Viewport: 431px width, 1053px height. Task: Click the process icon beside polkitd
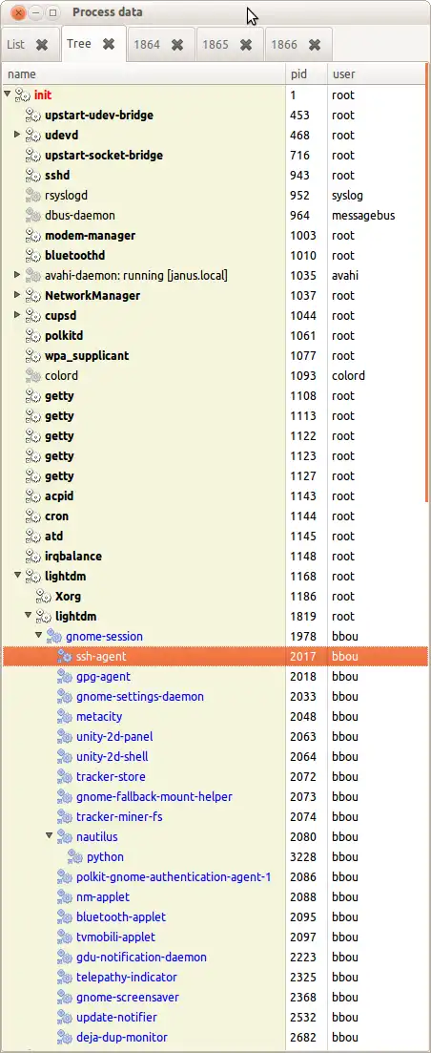click(x=33, y=336)
